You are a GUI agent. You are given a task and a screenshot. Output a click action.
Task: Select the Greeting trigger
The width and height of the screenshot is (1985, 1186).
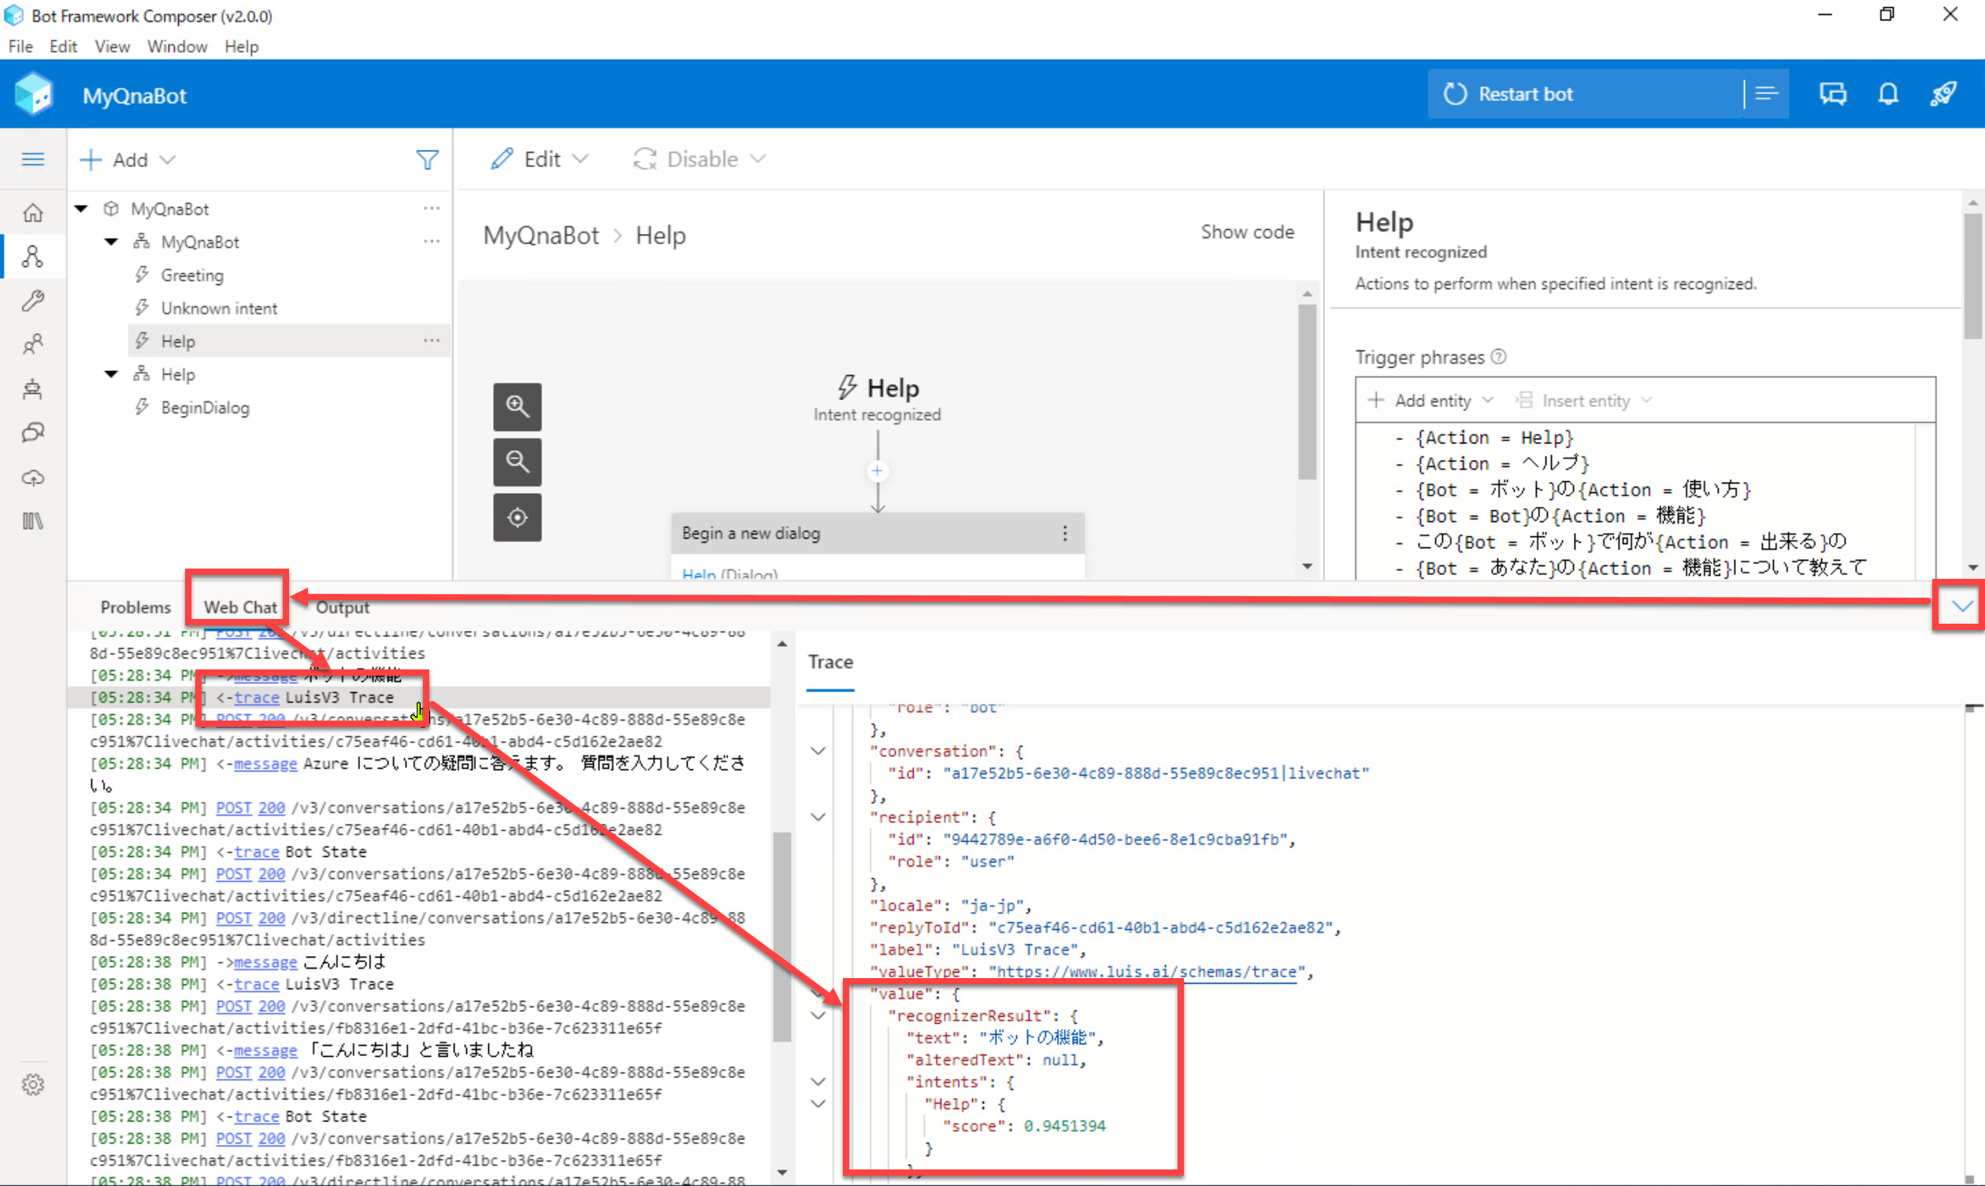(x=191, y=275)
